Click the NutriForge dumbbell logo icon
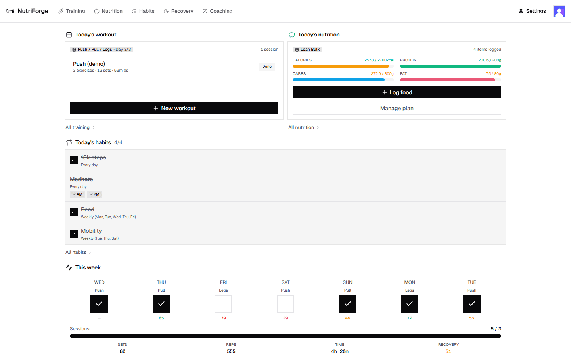This screenshot has height=357, width=571. pos(10,11)
